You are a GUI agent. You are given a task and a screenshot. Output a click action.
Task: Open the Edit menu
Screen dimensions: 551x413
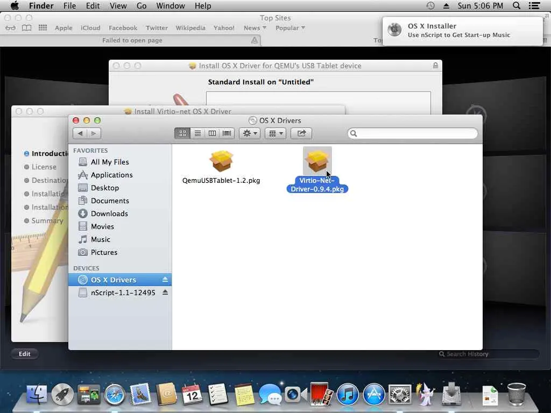pyautogui.click(x=93, y=5)
